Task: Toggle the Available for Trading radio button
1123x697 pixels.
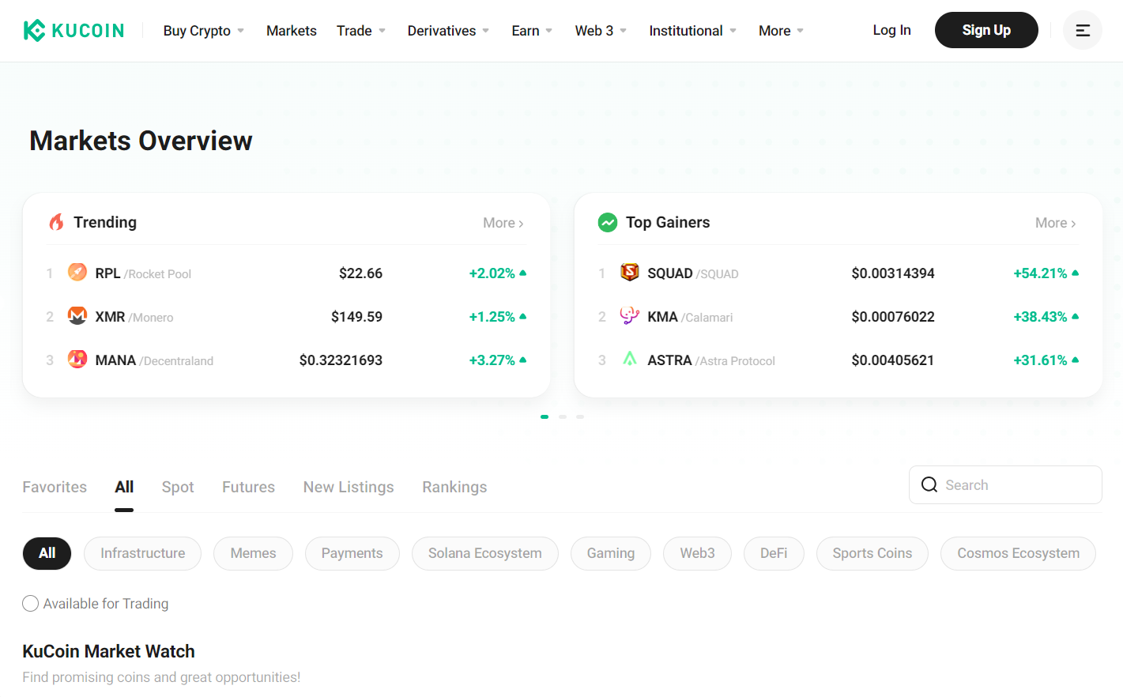Action: click(31, 604)
